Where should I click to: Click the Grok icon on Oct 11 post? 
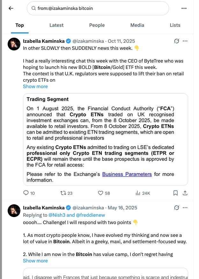point(176,41)
